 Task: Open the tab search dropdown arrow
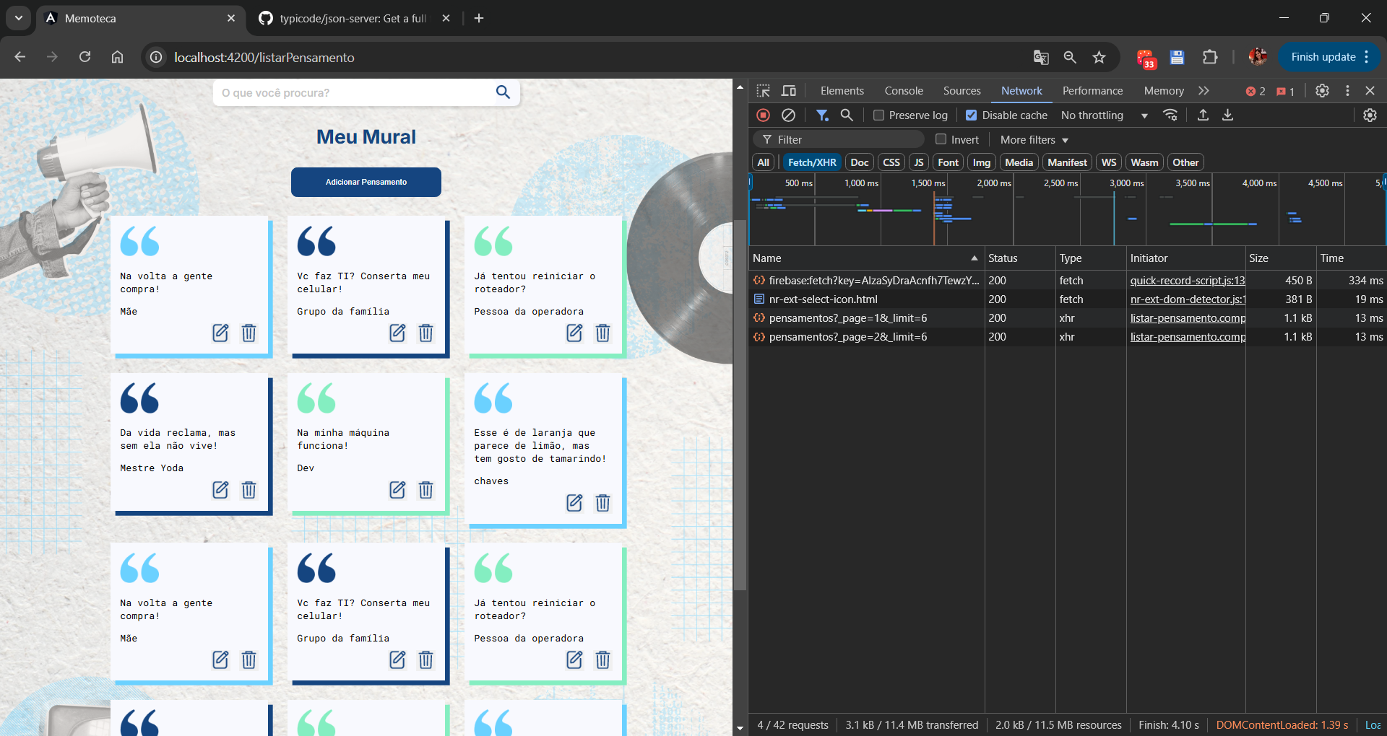pos(19,18)
